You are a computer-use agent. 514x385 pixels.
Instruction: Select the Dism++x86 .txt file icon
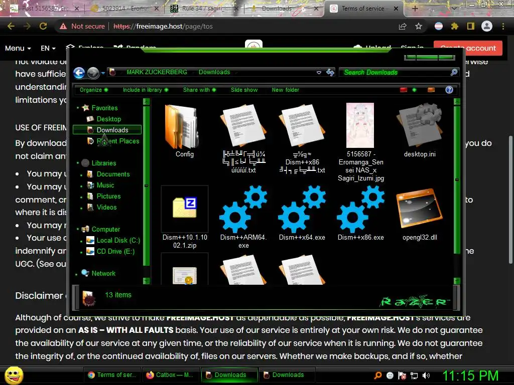point(302,126)
